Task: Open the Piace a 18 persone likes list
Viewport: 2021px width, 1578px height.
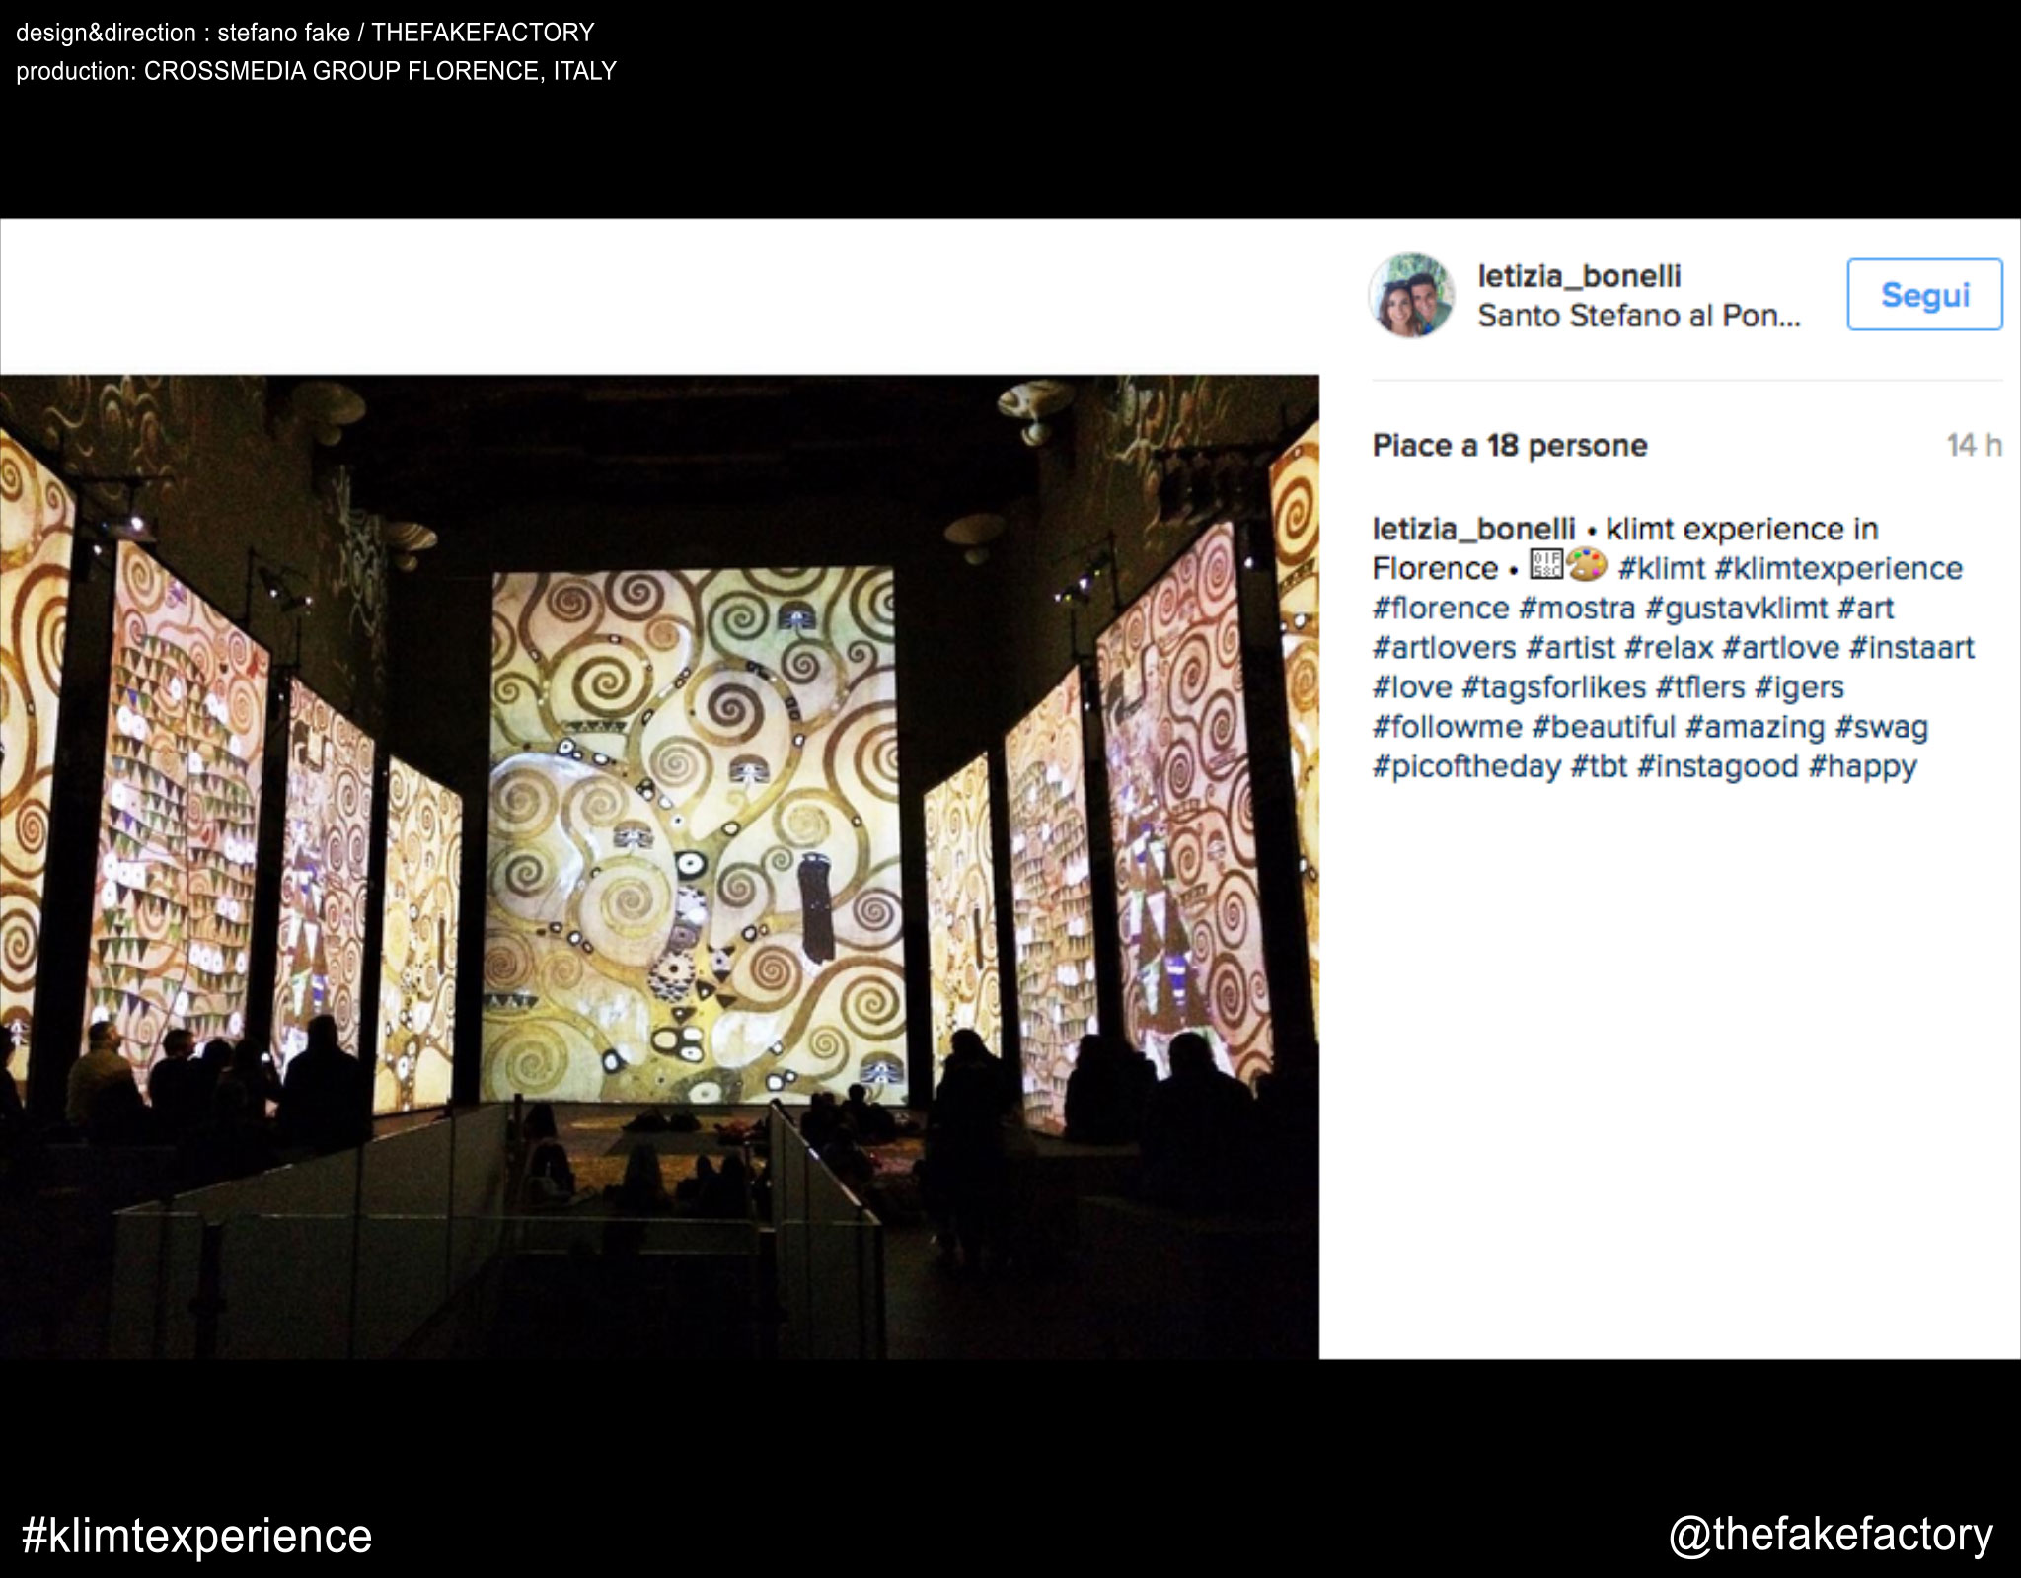Action: tap(1510, 446)
